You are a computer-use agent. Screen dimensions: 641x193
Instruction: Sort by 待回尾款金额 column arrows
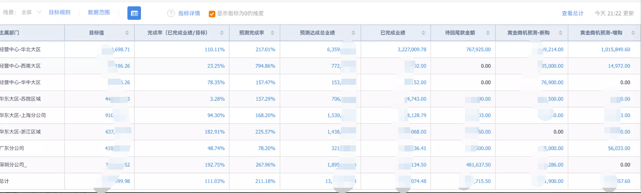coord(488,33)
